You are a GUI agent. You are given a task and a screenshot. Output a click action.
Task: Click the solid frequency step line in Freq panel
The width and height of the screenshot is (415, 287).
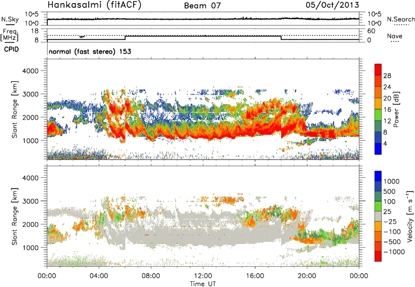[x=203, y=36]
